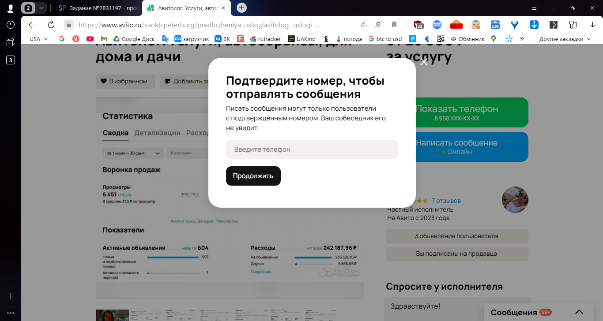Click the 'Добавить за...' note button
Viewport: 603px width, 321px height.
(184, 81)
